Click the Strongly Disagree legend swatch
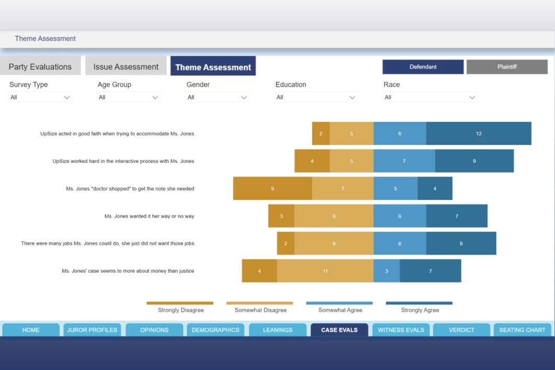Viewport: 555px width, 370px height. tap(180, 303)
